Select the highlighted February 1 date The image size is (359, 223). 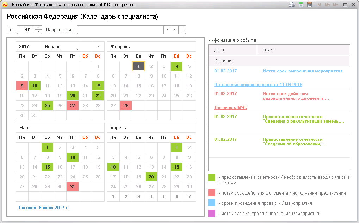(138, 66)
